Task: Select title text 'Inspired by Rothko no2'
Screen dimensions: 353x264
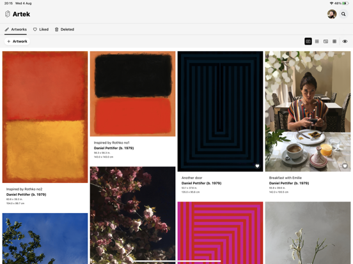Action: click(x=24, y=189)
